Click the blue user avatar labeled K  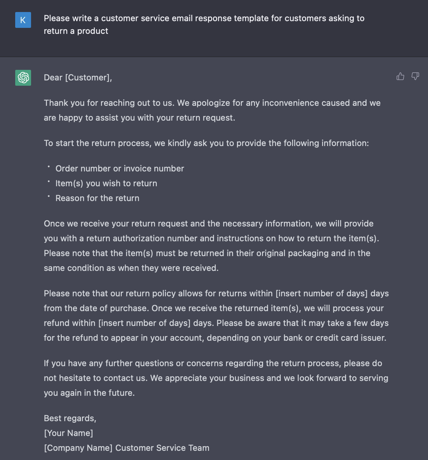(23, 20)
